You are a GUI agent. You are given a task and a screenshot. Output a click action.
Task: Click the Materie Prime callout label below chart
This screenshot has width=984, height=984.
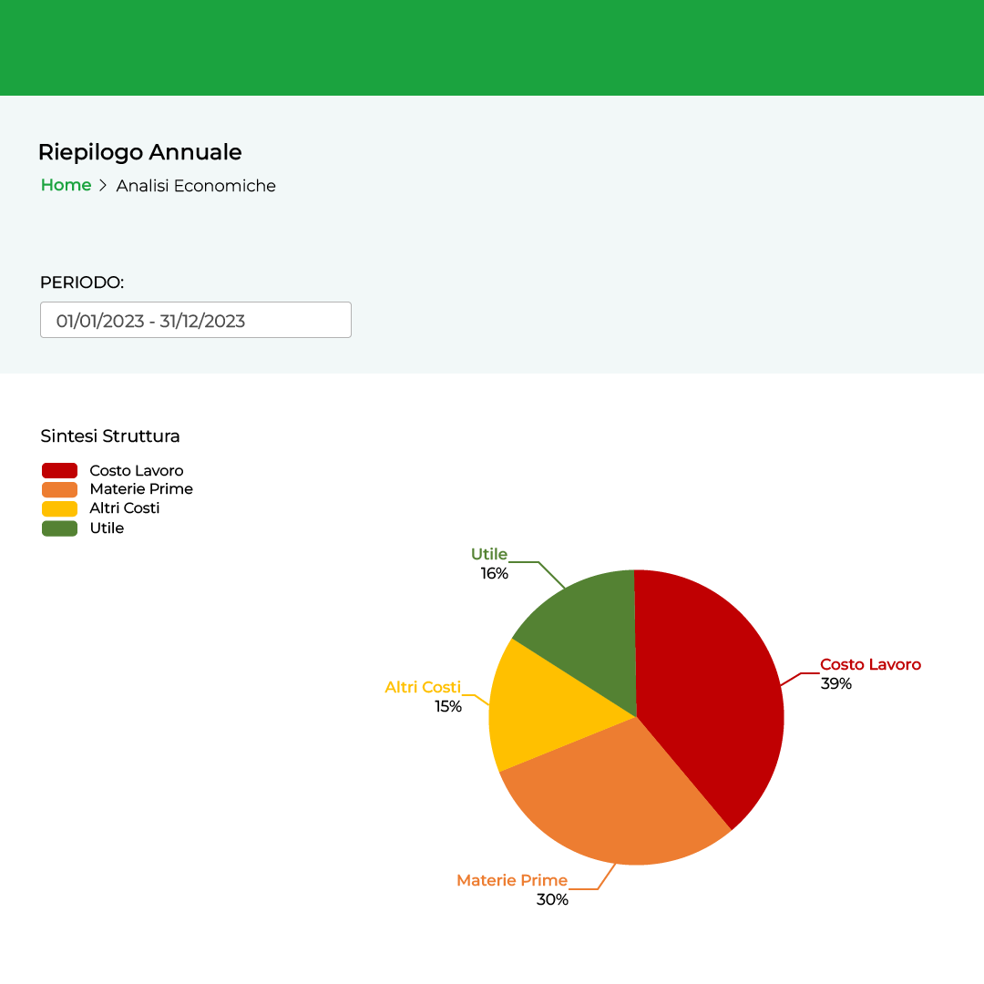pos(512,880)
